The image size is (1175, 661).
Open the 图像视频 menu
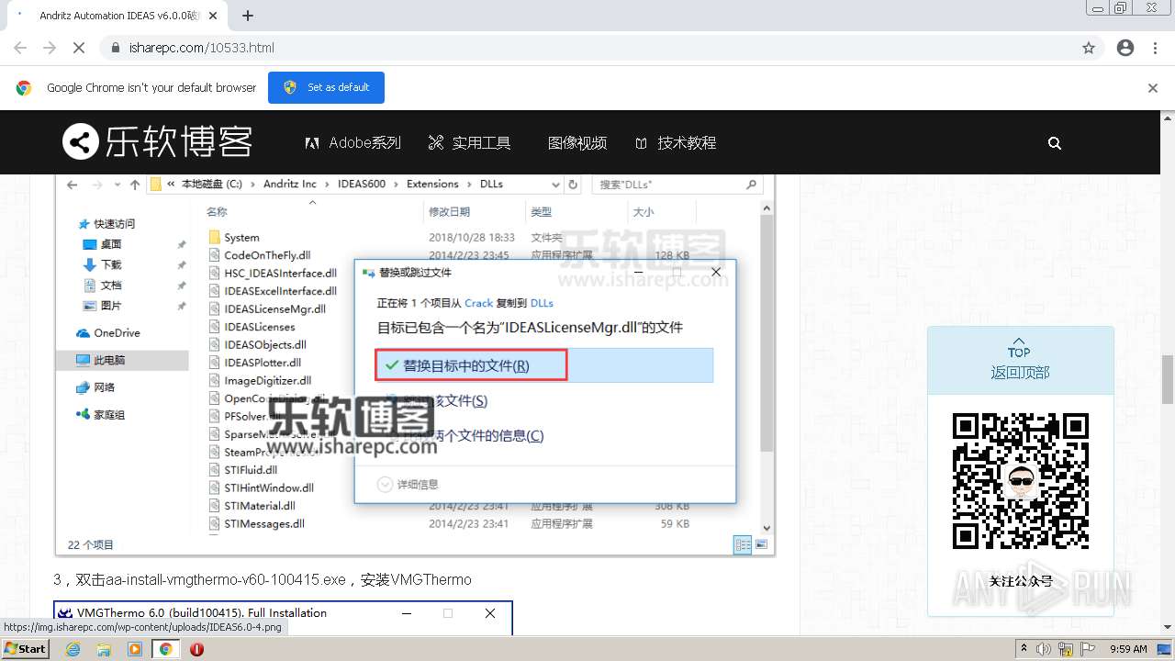577,142
